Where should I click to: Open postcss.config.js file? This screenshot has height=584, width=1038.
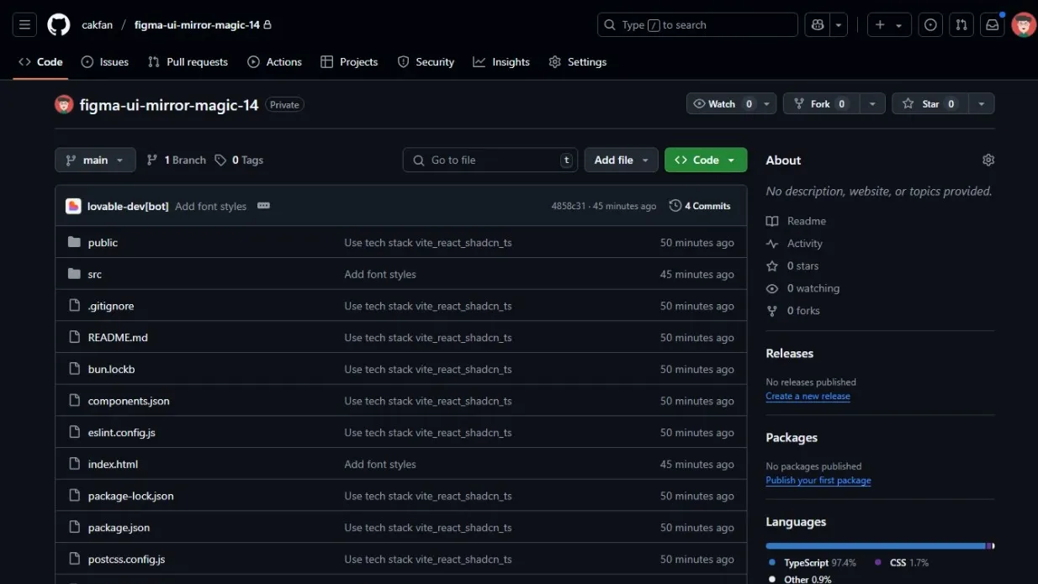[x=126, y=560]
